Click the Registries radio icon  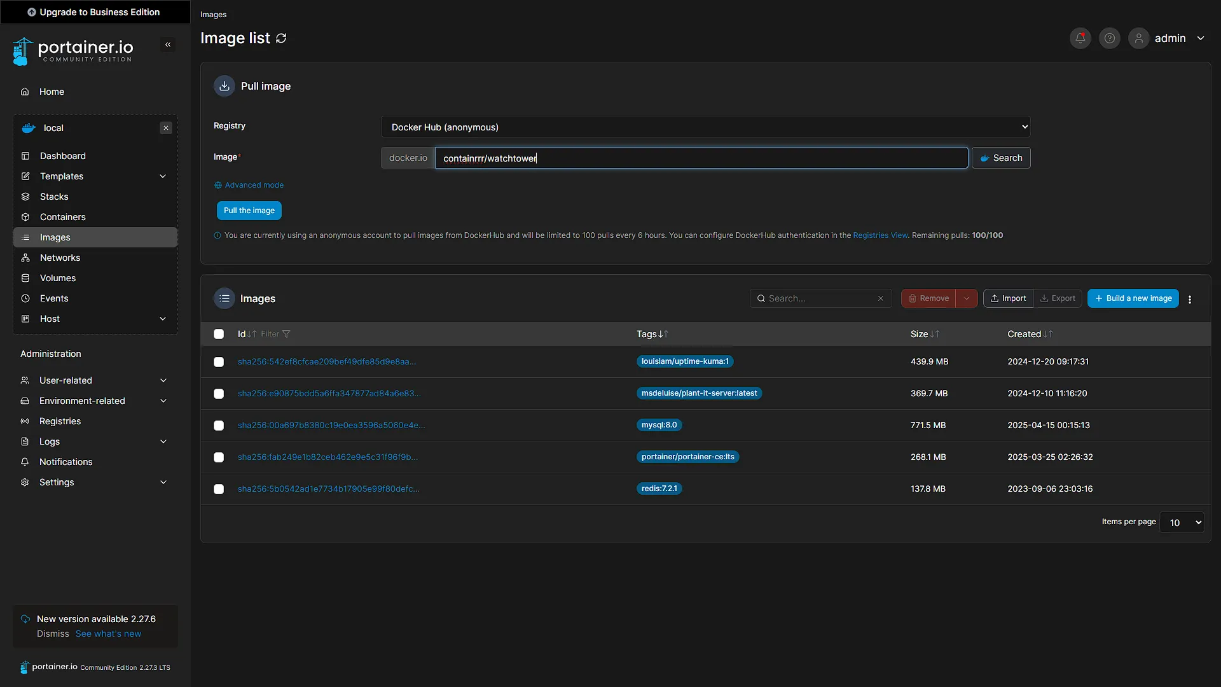(25, 421)
